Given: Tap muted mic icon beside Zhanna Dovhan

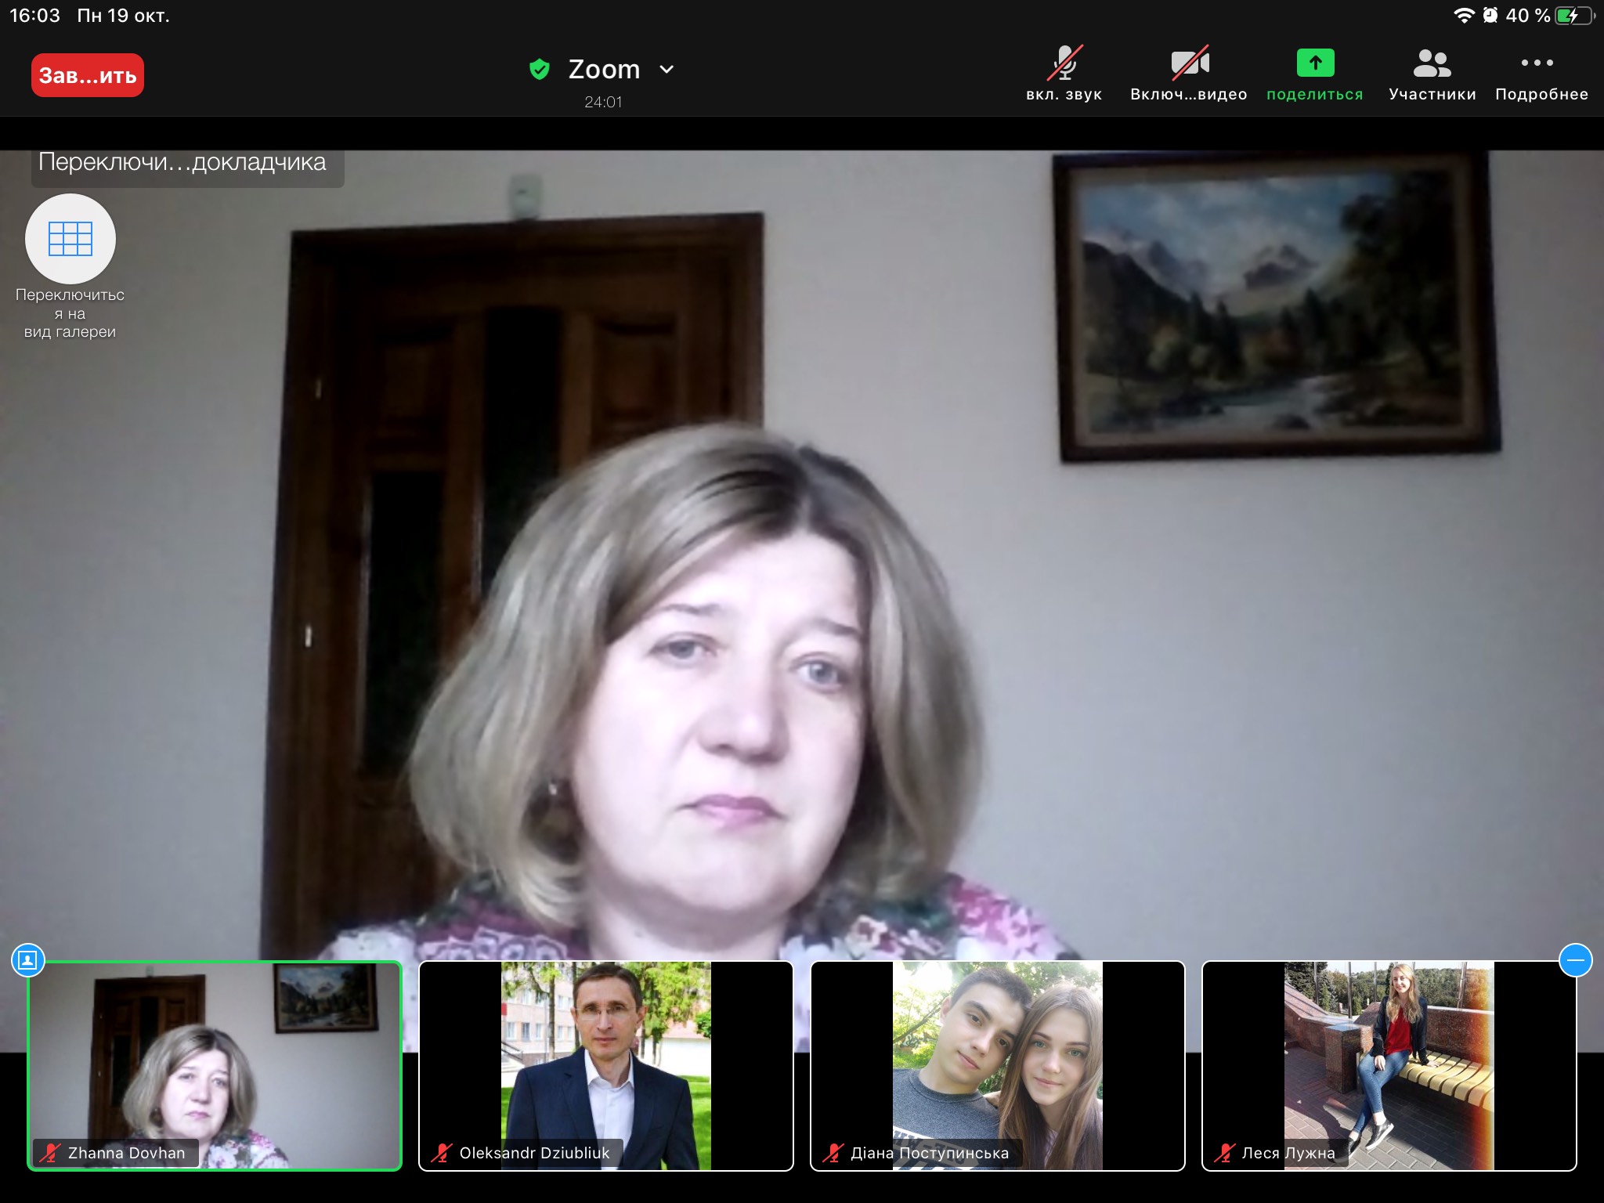Looking at the screenshot, I should [51, 1153].
